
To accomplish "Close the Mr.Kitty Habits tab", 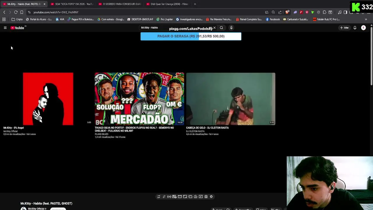I will (x=44, y=4).
